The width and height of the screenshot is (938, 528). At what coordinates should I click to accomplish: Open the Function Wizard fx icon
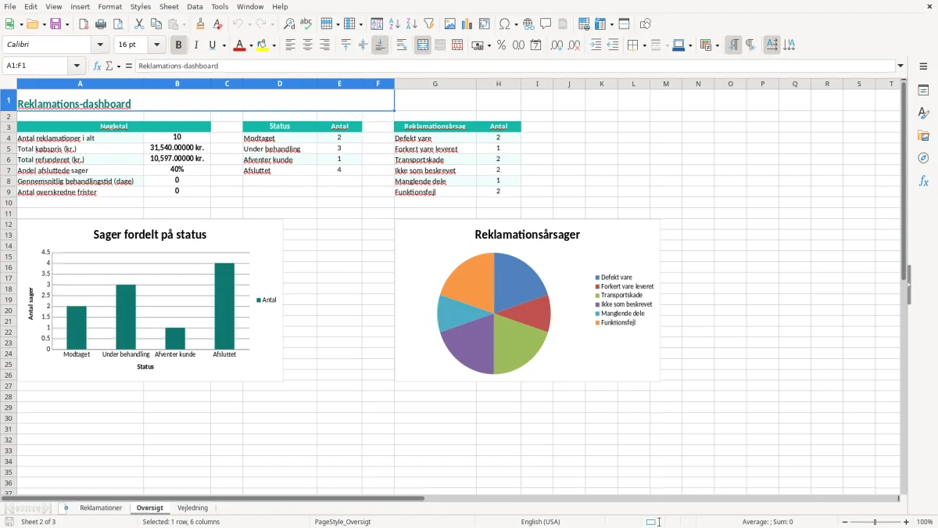97,66
